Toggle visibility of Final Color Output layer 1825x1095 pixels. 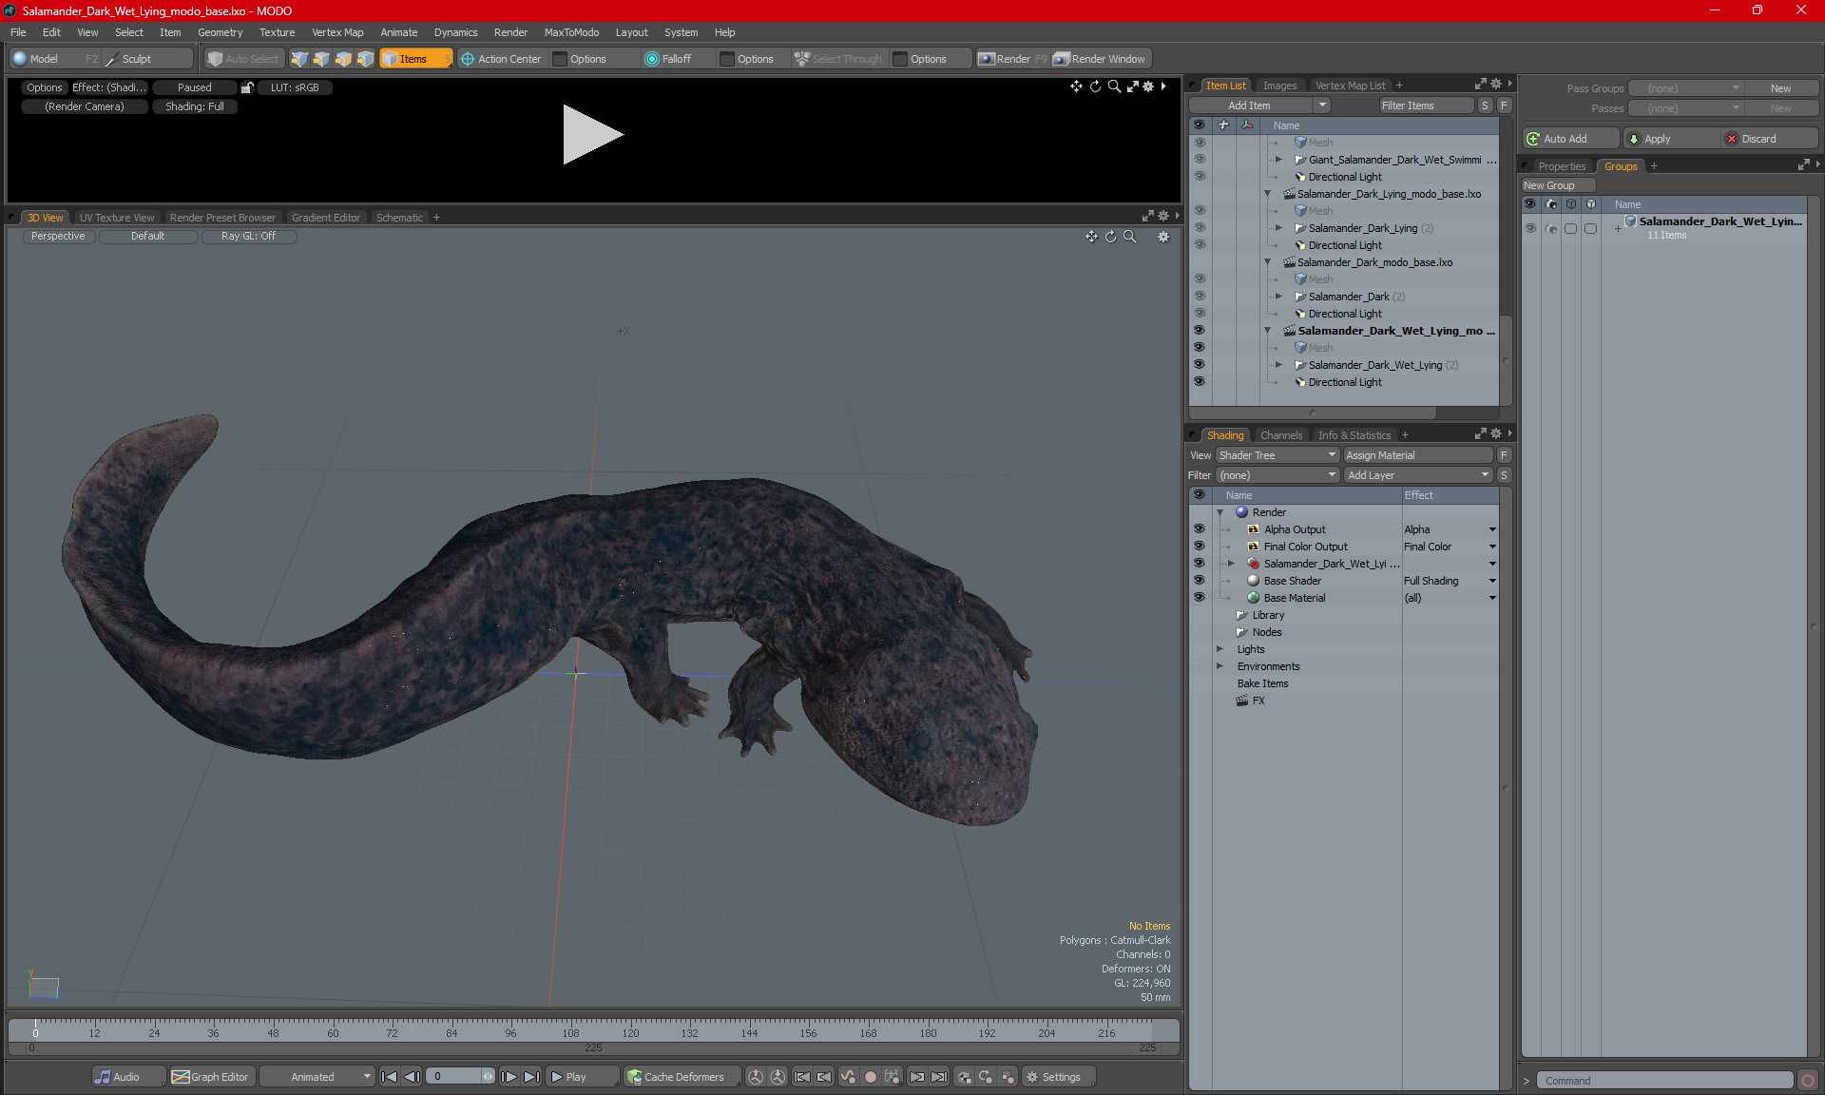pos(1199,547)
